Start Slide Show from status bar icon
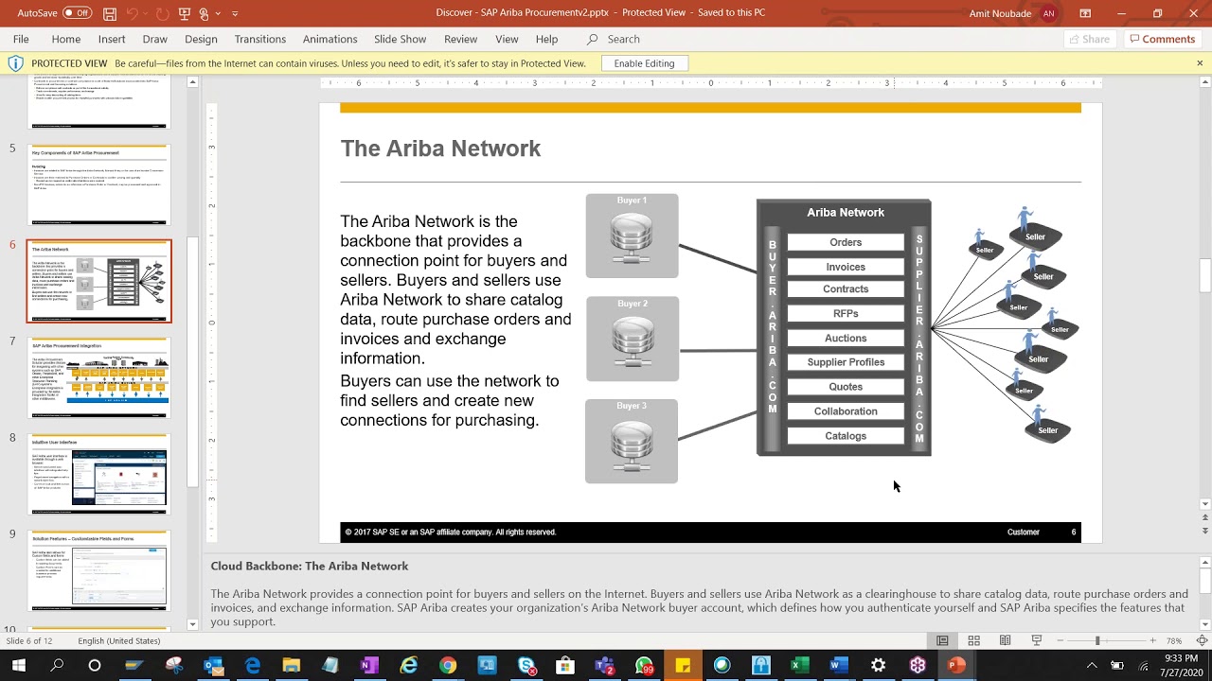Viewport: 1212px width, 681px height. coord(1037,640)
